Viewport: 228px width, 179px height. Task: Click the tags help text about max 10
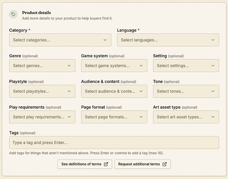[87, 153]
